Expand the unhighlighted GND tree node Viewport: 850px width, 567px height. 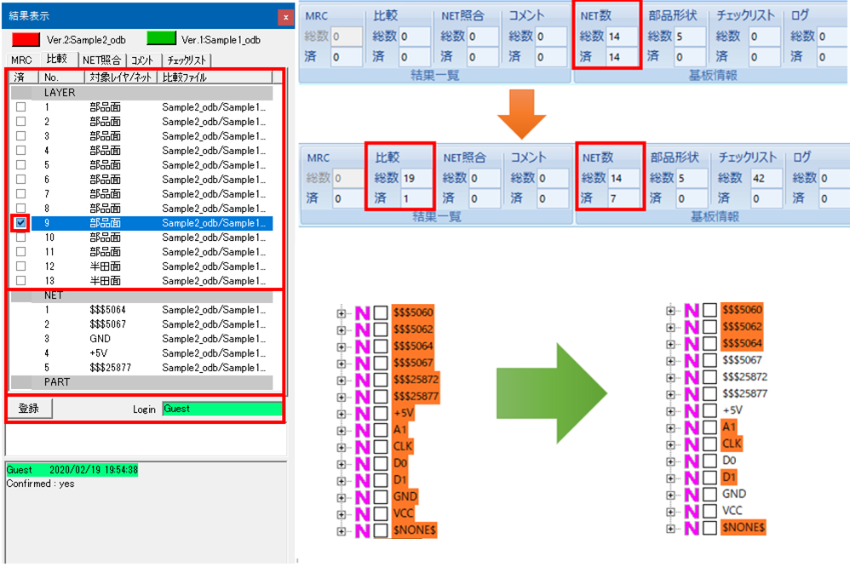671,494
